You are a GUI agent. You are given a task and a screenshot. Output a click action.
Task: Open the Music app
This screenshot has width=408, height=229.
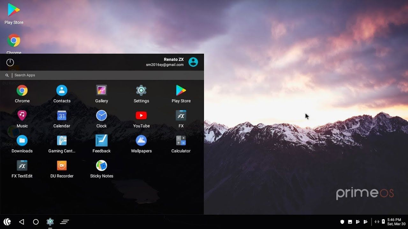pos(22,119)
